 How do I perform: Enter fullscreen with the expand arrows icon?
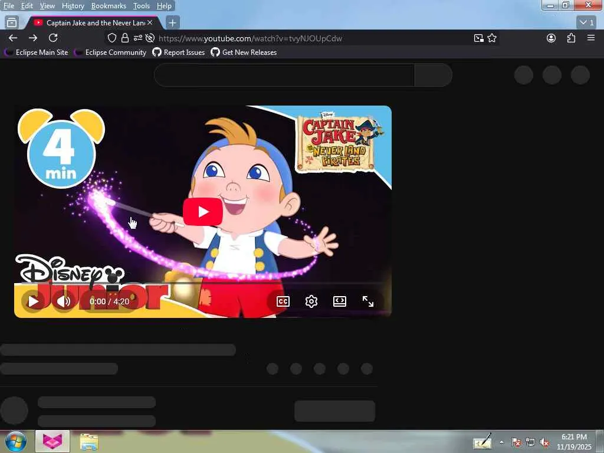[368, 301]
